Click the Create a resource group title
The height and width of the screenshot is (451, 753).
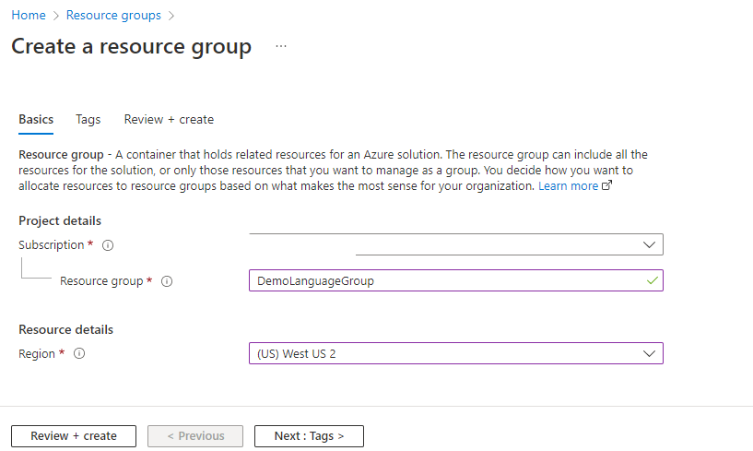coord(131,47)
